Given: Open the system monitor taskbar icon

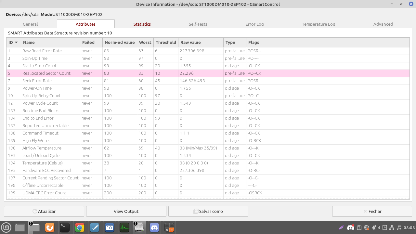Looking at the screenshot, I should coord(124,227).
